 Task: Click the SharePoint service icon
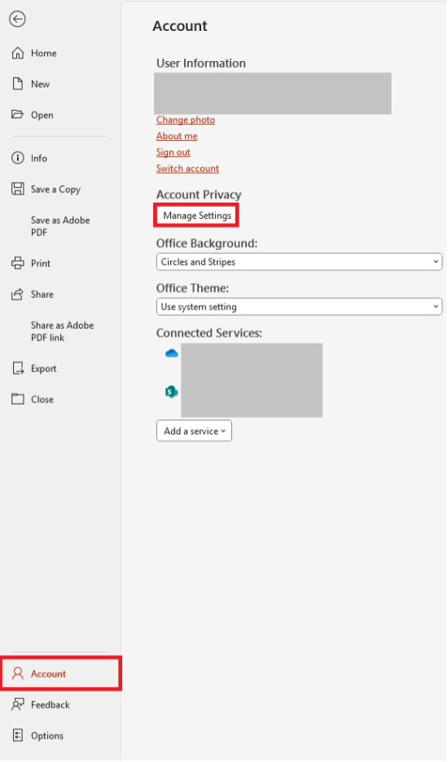coord(171,392)
